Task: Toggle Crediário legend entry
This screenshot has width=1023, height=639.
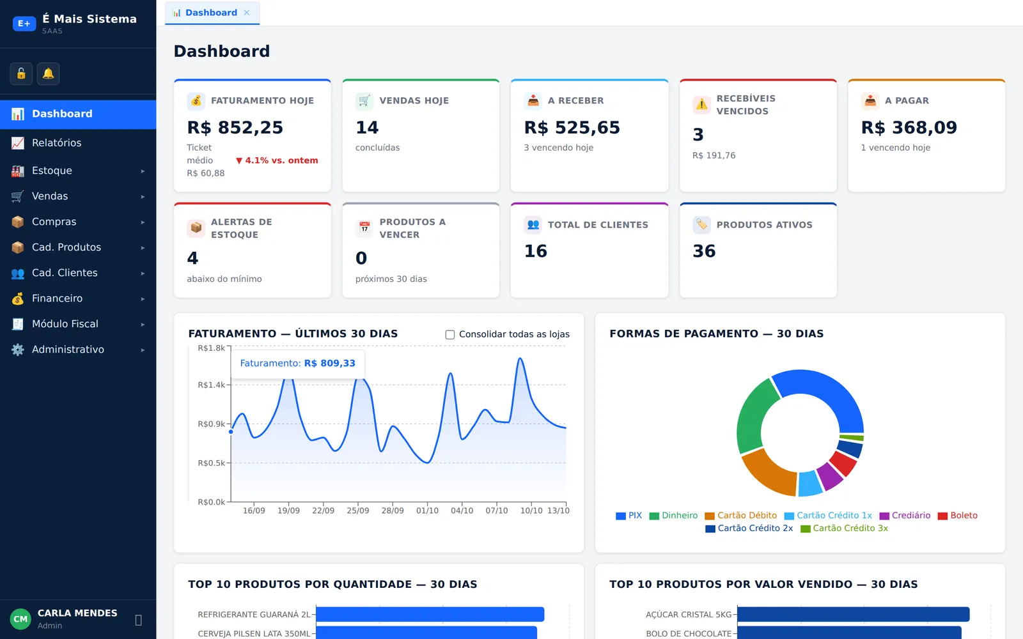Action: click(905, 516)
